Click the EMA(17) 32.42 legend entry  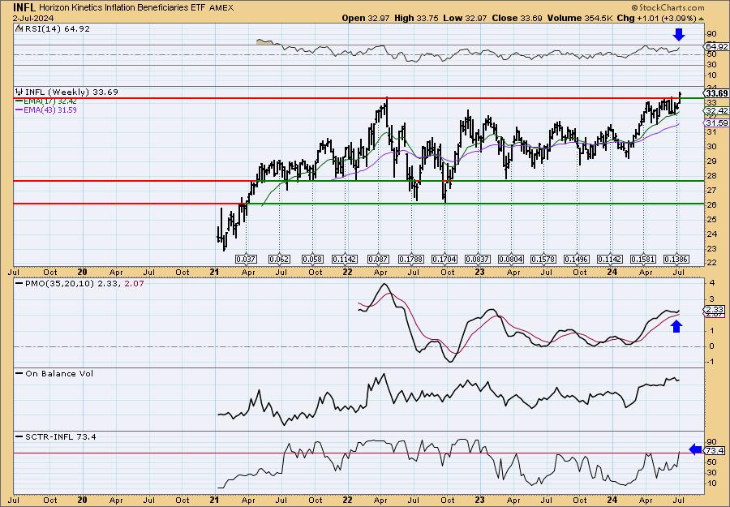pyautogui.click(x=50, y=101)
